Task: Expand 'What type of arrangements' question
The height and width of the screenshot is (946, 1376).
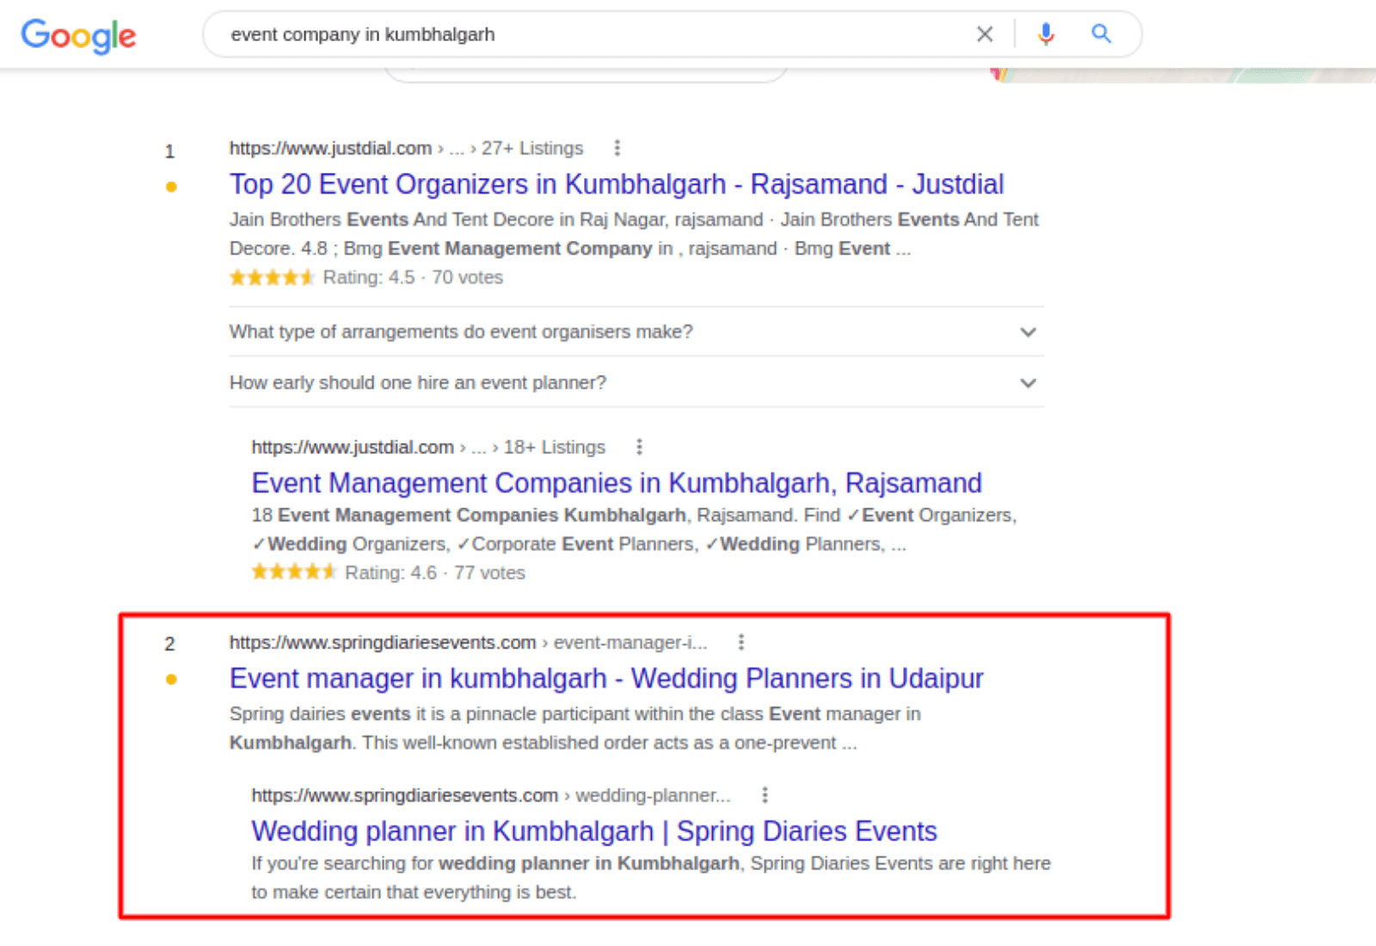Action: click(1028, 332)
